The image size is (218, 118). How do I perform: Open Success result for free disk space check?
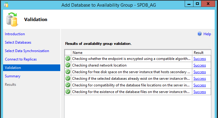coord(200,72)
